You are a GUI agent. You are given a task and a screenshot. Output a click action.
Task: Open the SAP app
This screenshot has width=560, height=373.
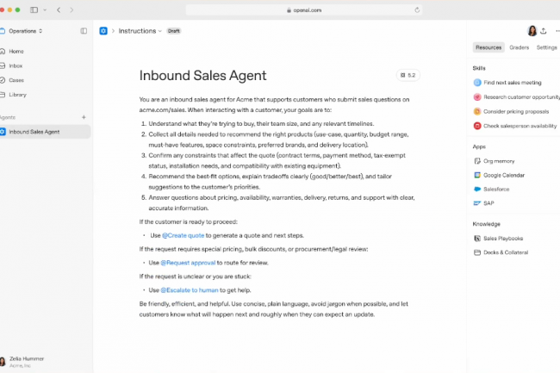click(484, 203)
